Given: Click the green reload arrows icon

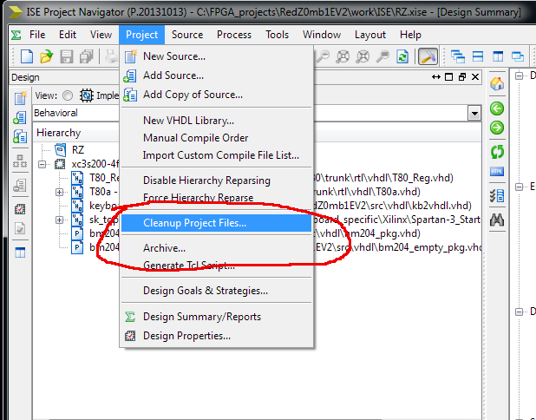Looking at the screenshot, I should point(497,152).
